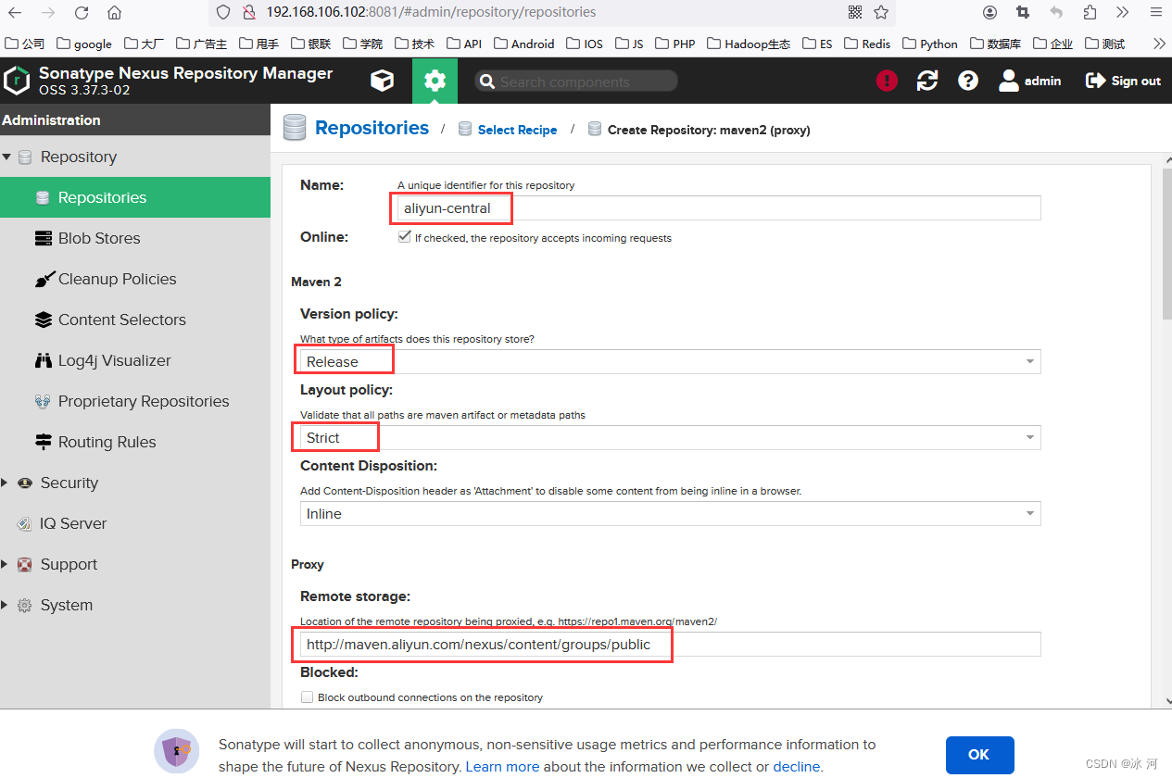The image size is (1172, 778).
Task: Enable Block outbound connections checkbox
Action: click(308, 697)
